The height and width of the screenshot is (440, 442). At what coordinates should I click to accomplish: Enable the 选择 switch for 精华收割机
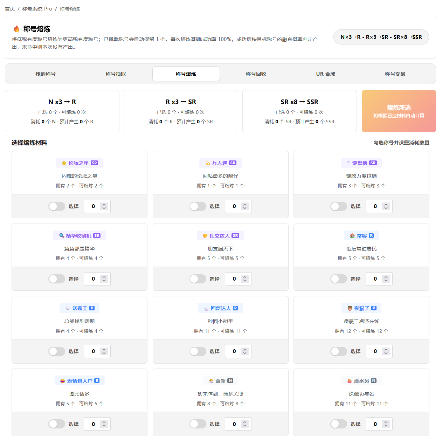(x=57, y=279)
